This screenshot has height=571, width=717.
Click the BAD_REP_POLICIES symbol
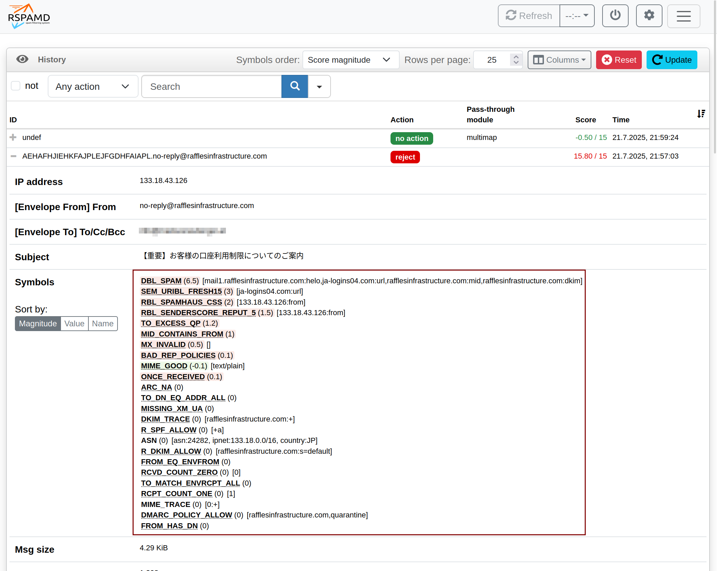(x=178, y=355)
